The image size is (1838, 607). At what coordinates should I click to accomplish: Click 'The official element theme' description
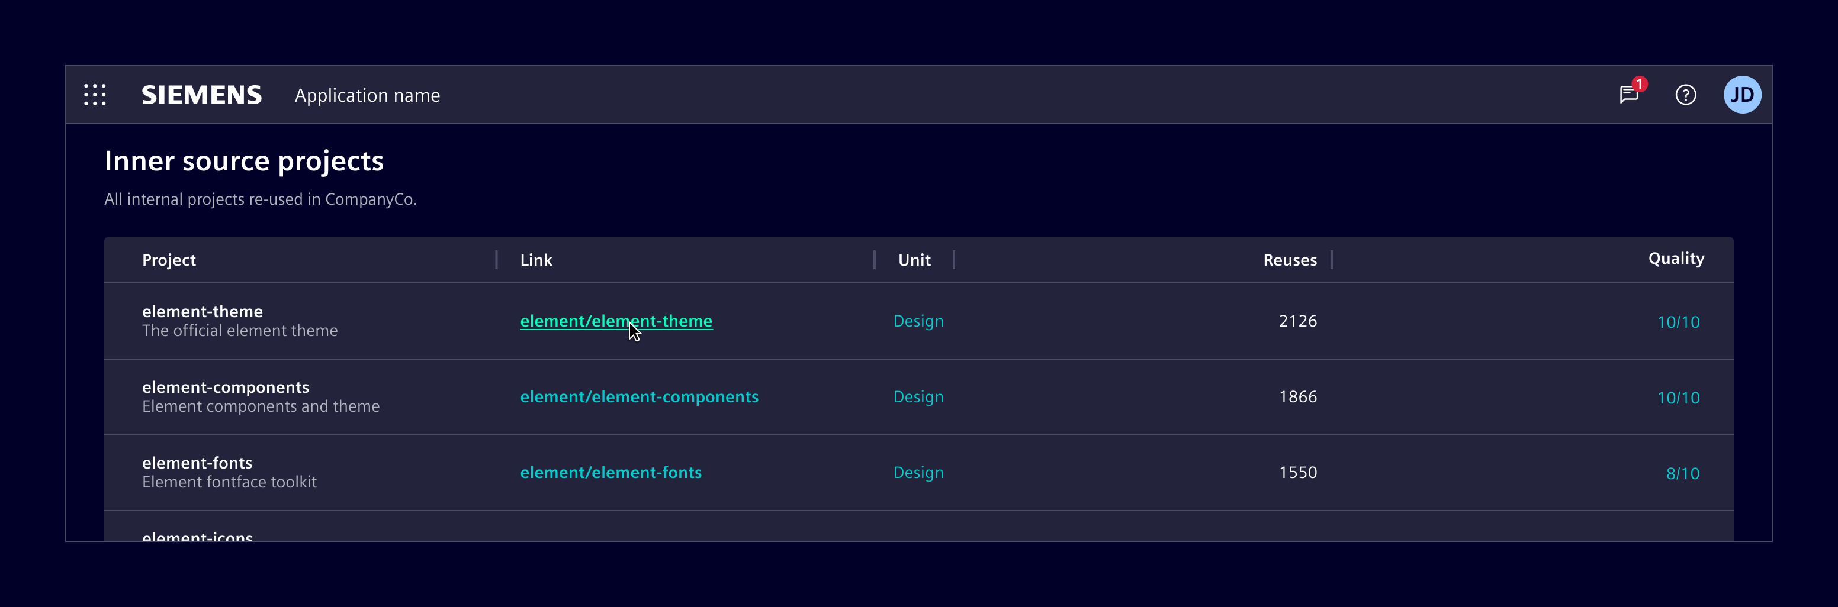[240, 331]
